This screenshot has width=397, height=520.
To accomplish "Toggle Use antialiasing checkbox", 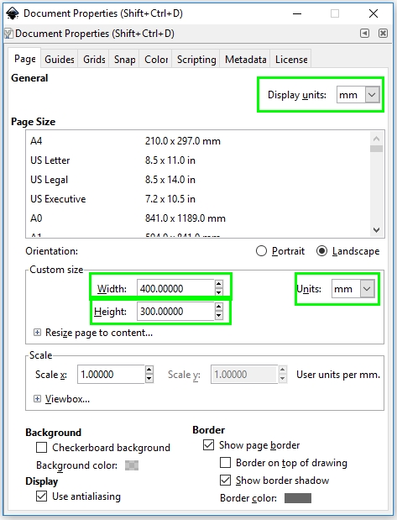I will (41, 496).
